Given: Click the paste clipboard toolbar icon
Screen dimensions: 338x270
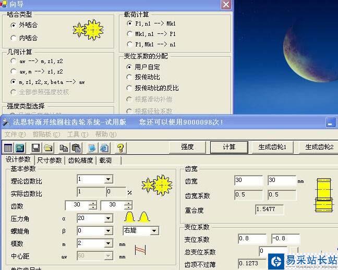Looking at the screenshot, I should (76, 148).
